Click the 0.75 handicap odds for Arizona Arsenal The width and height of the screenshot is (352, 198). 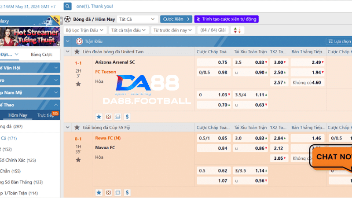click(223, 62)
